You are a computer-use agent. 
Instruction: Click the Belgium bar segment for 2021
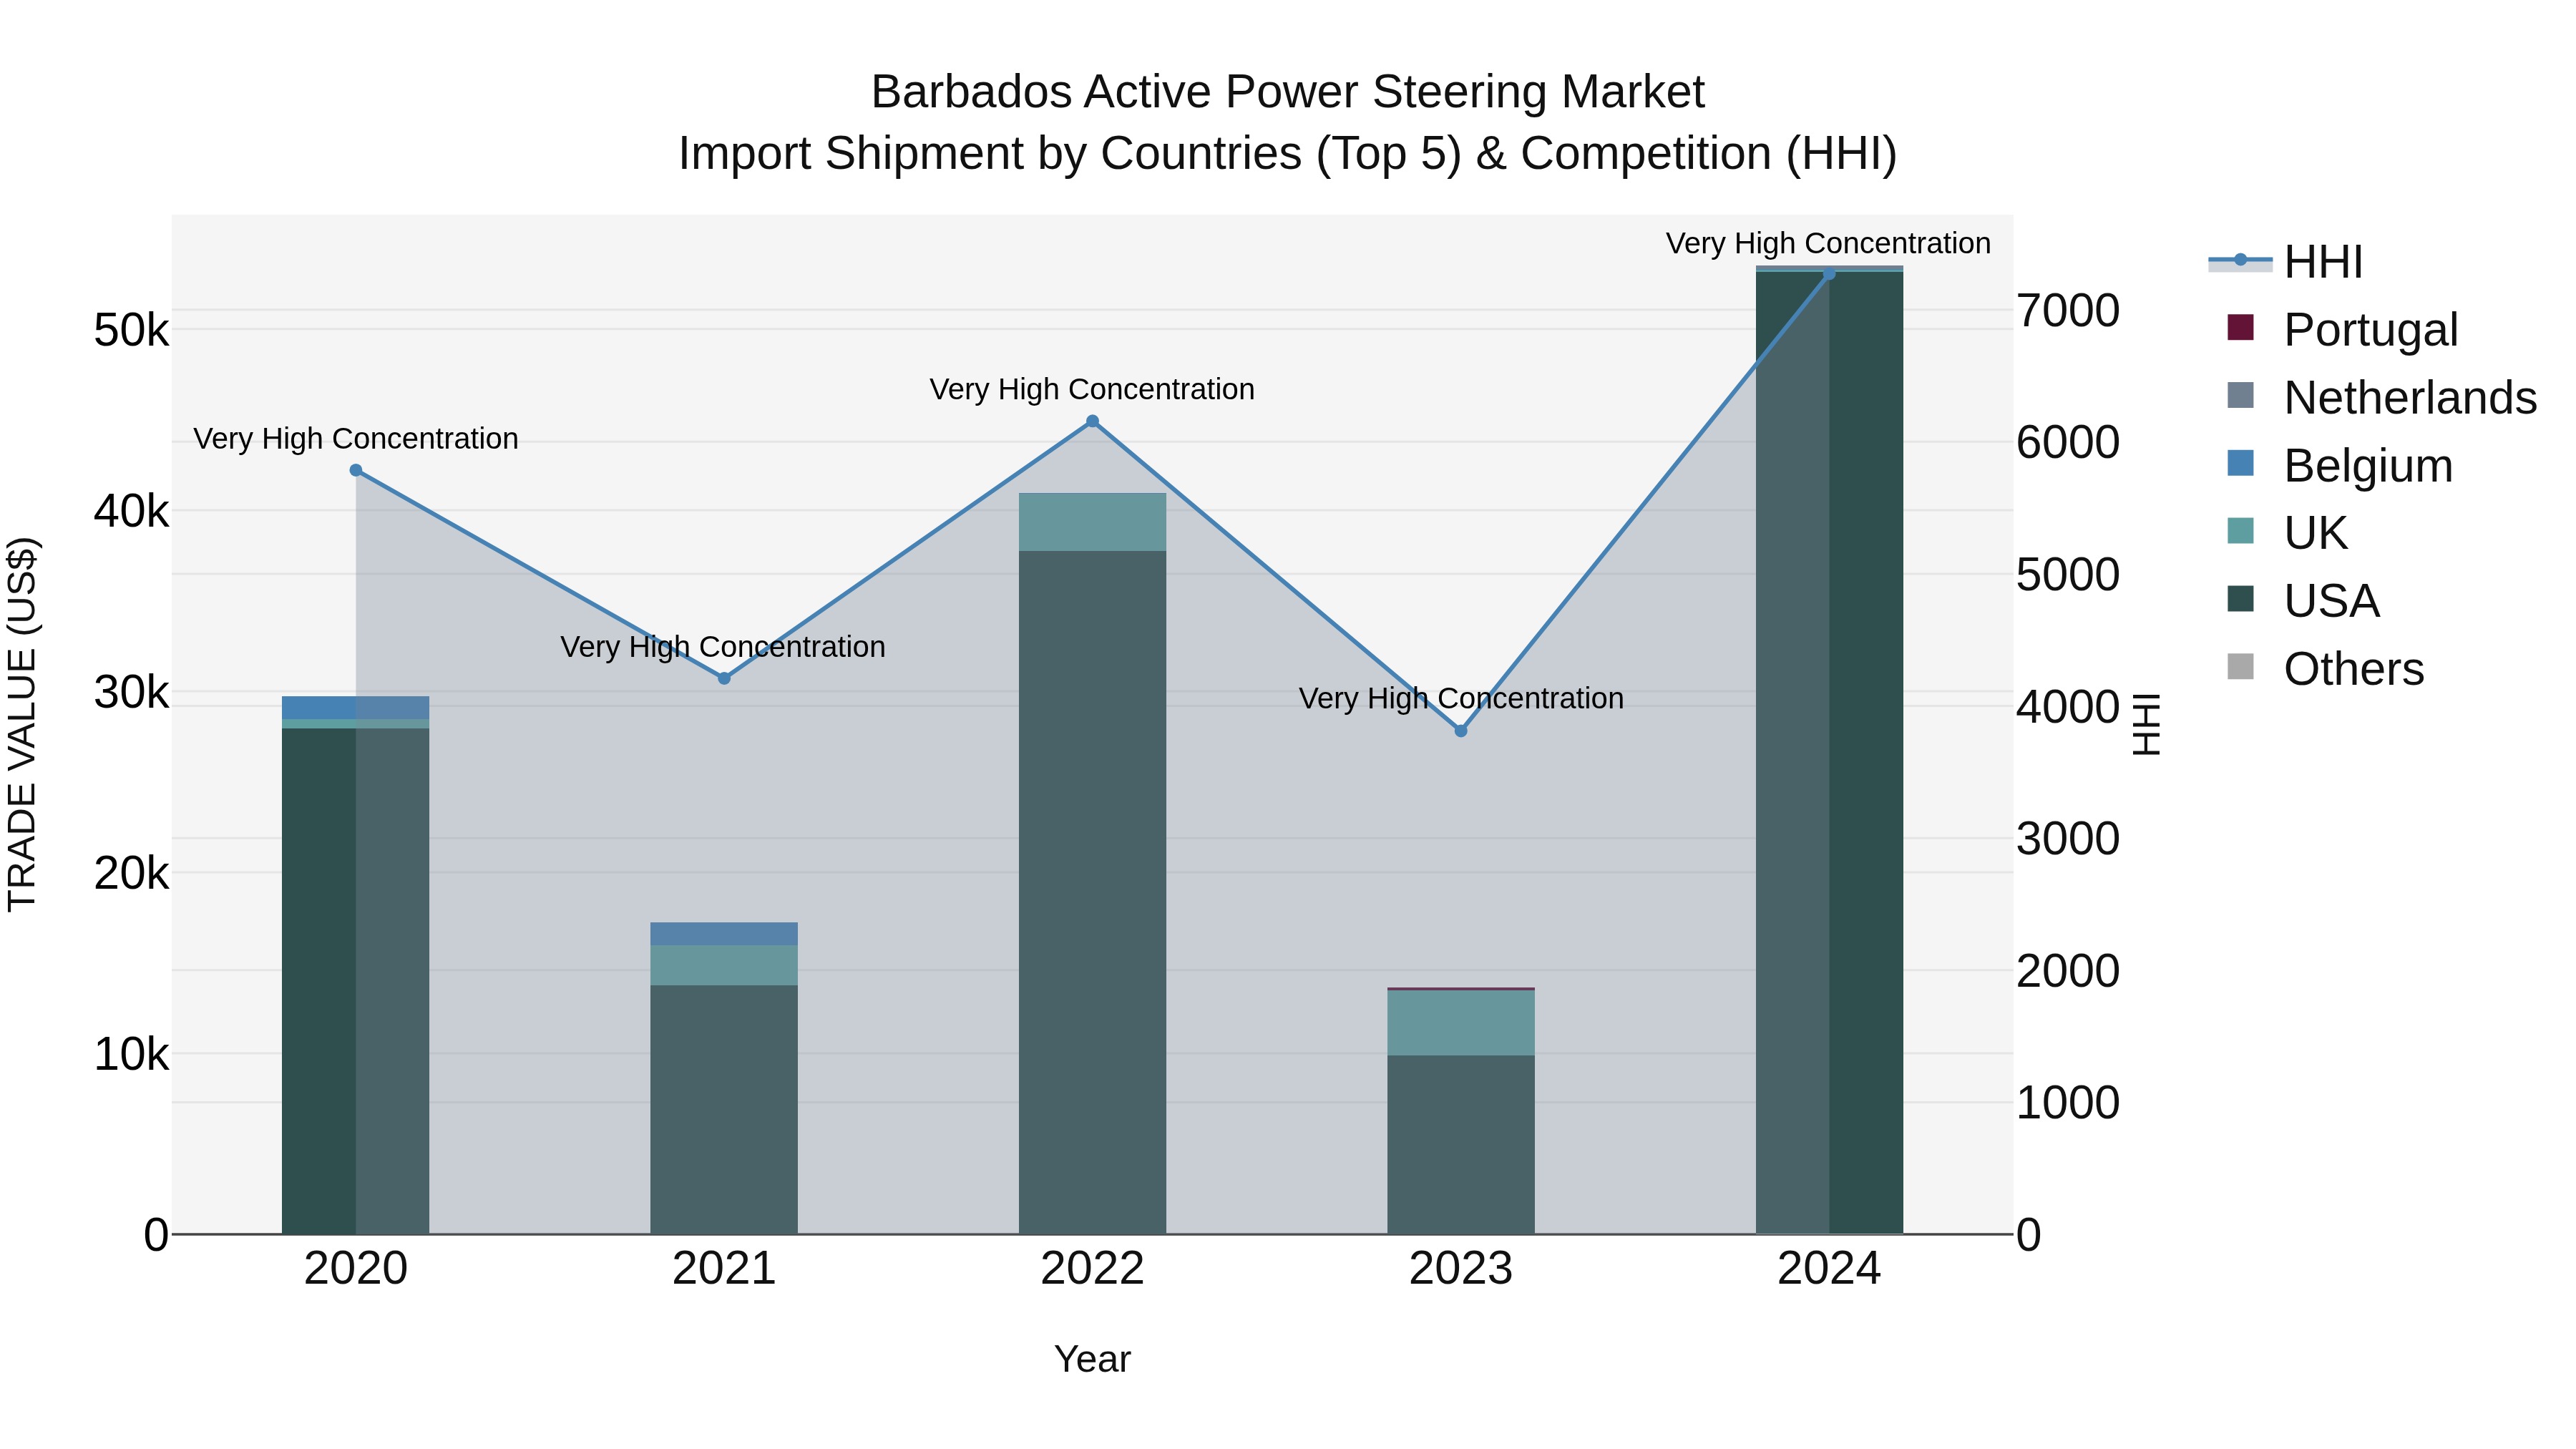pos(724,933)
